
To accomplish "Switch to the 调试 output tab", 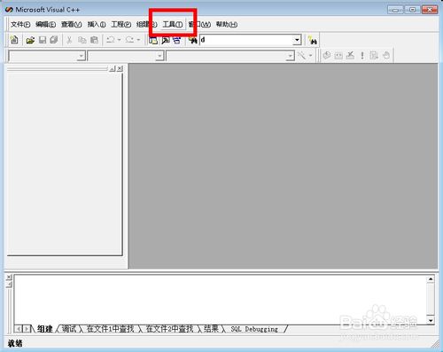I will point(69,329).
